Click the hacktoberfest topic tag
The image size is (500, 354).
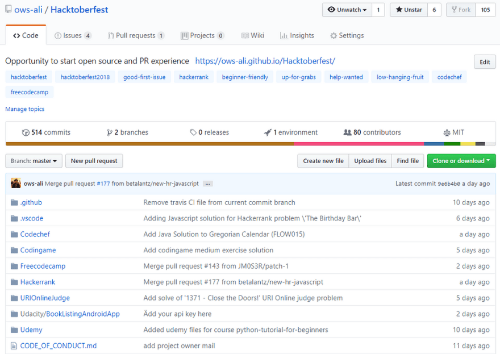[x=29, y=77]
